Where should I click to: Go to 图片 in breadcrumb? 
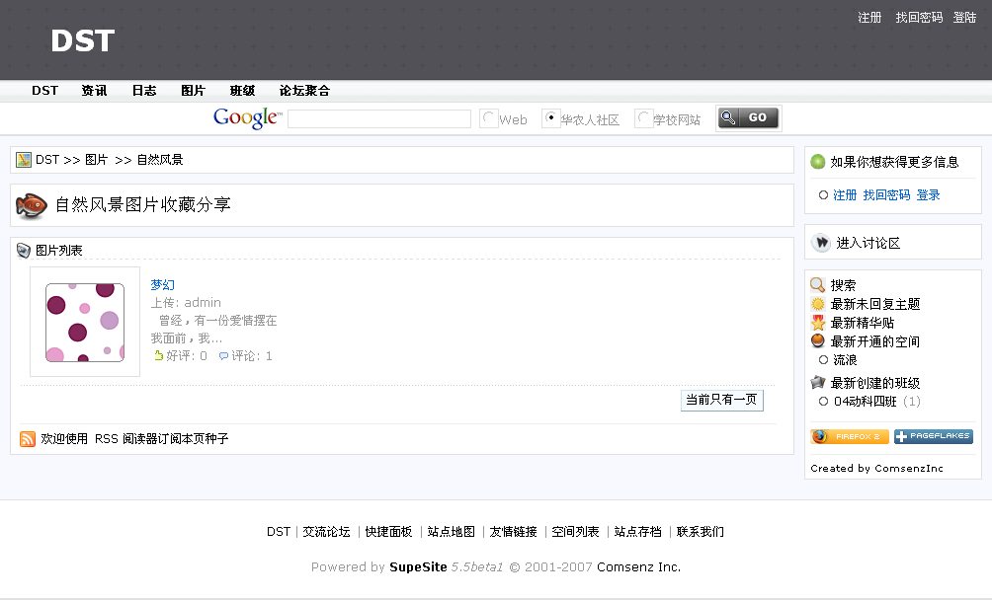click(96, 160)
